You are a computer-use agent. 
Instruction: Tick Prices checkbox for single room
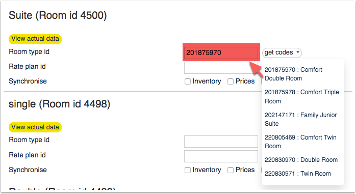coord(231,170)
